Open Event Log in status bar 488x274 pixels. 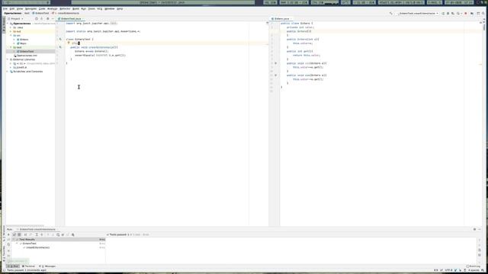[473, 266]
